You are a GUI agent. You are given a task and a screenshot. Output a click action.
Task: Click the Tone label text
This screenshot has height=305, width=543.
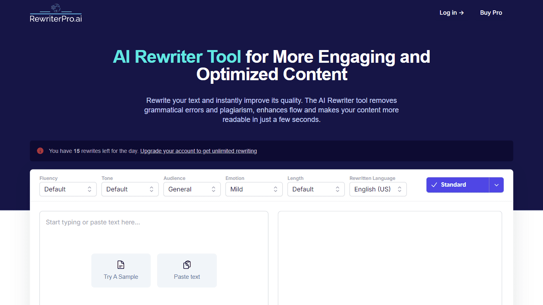107,178
